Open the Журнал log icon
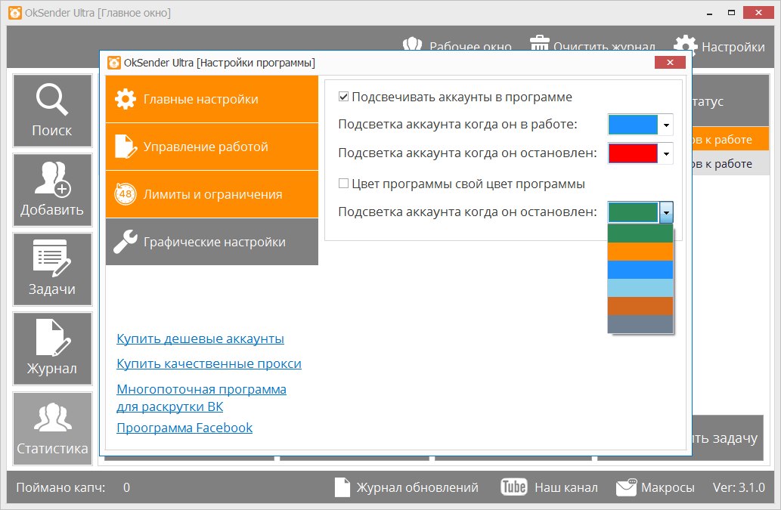Screen dimensions: 781x510 coord(52,340)
